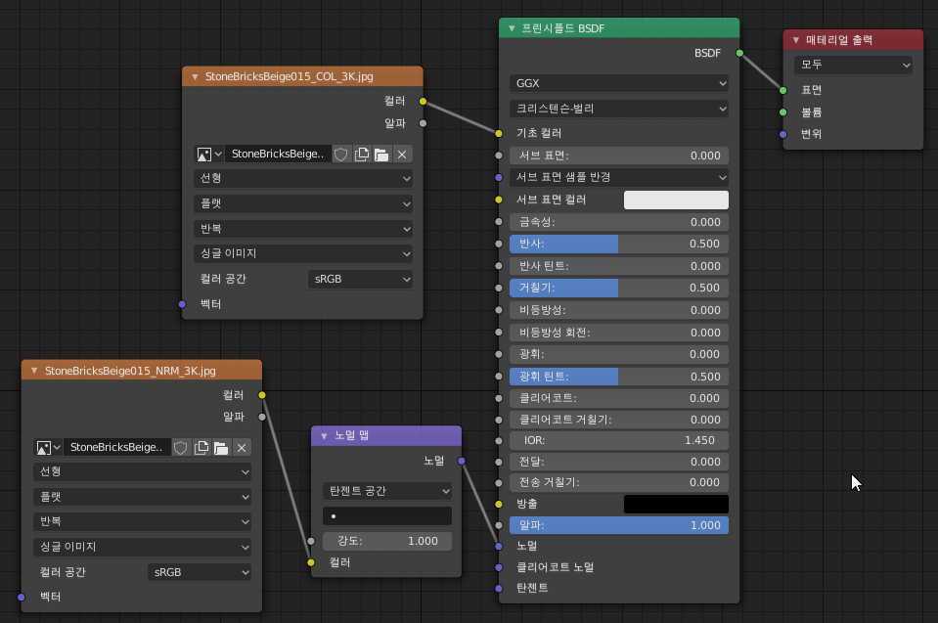Click 볼륨 input socket on output node
Viewport: 938px width, 623px height.
pyautogui.click(x=783, y=112)
